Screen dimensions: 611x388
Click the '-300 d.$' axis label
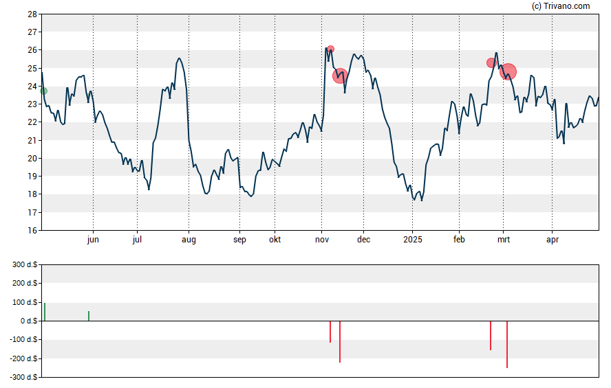coord(23,377)
